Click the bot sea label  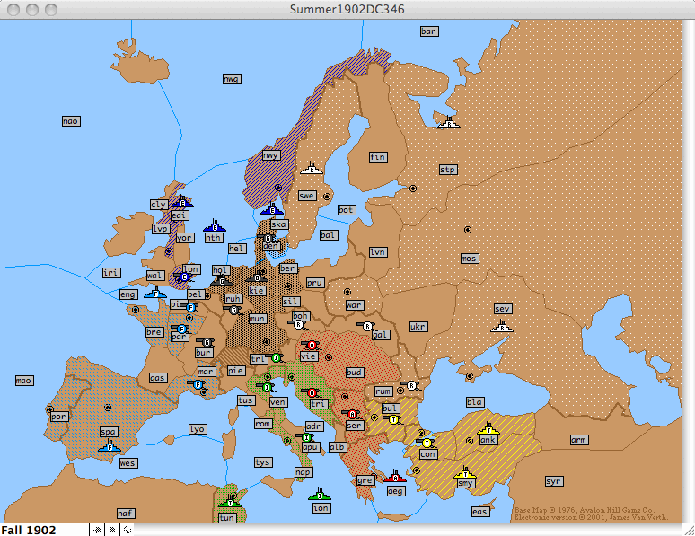(346, 210)
